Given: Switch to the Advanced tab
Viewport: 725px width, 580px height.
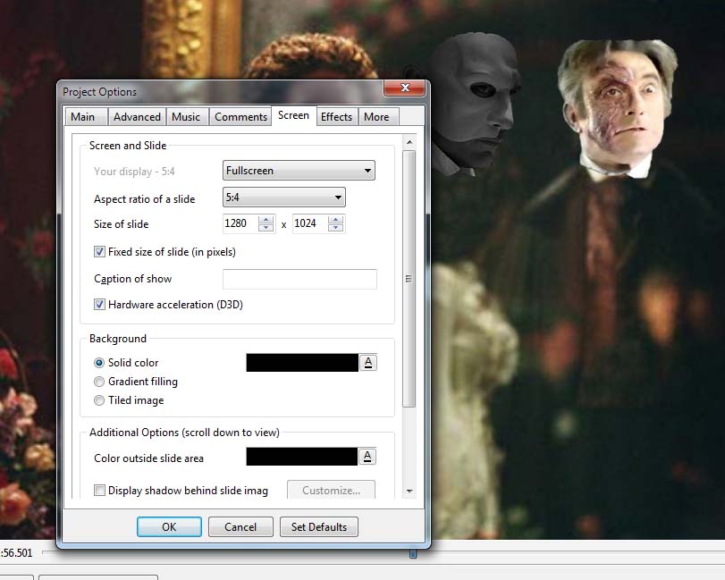Looking at the screenshot, I should pyautogui.click(x=137, y=117).
